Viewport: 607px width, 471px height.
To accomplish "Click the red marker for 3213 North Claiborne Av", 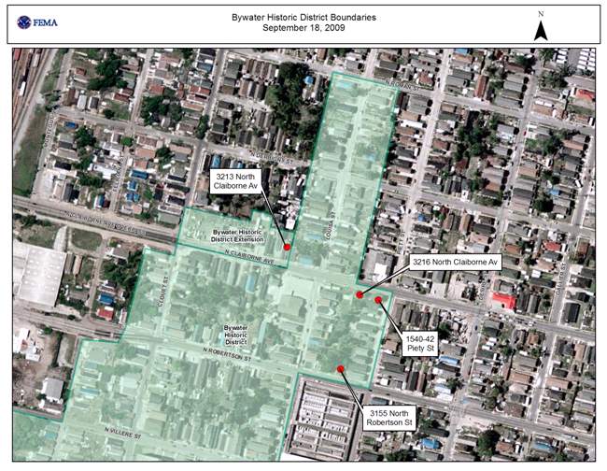I will point(287,247).
